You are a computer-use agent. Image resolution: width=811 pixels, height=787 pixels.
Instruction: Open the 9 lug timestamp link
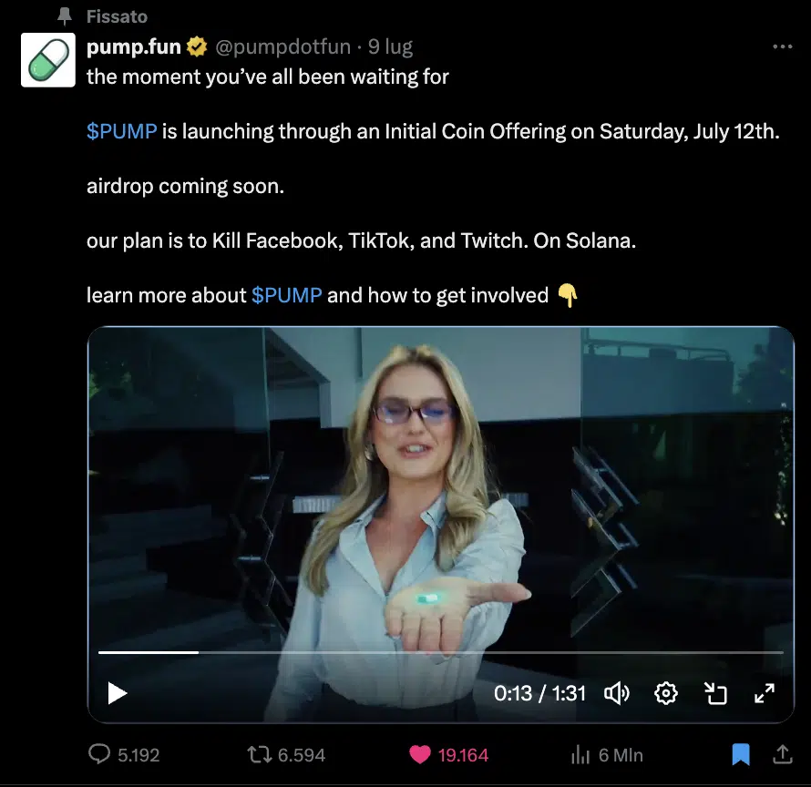pyautogui.click(x=390, y=46)
